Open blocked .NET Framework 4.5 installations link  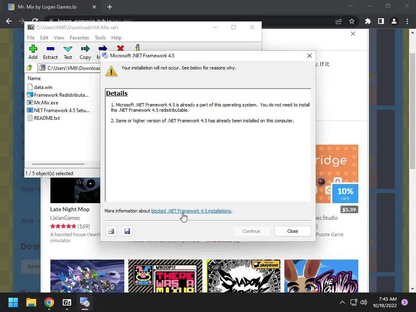(191, 211)
